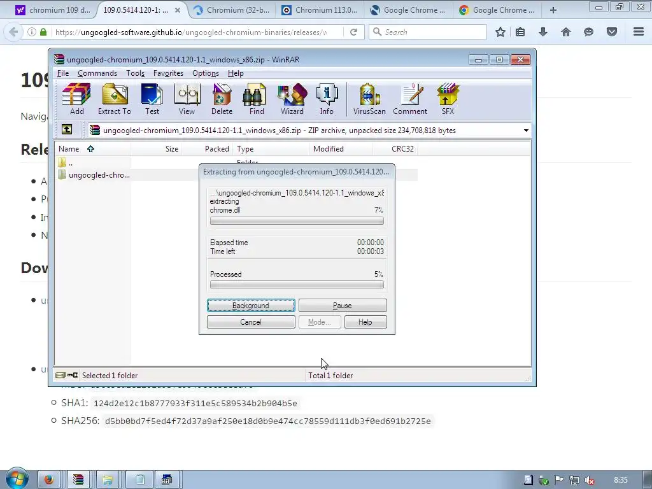Open the Help menu in WinRAR
Screen dimensions: 652x489
click(x=236, y=73)
